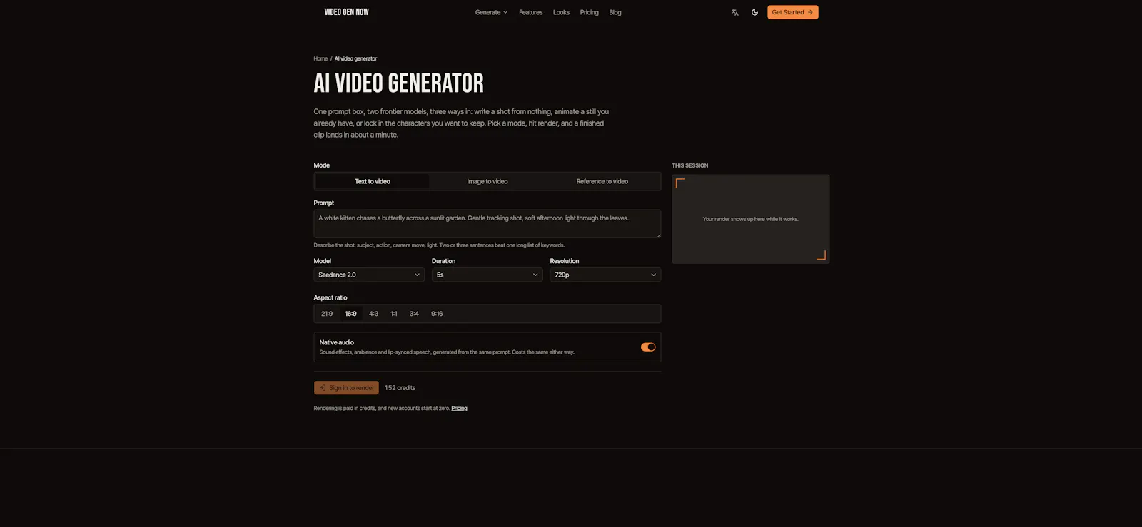Expand the Duration 5s dropdown

pos(487,275)
